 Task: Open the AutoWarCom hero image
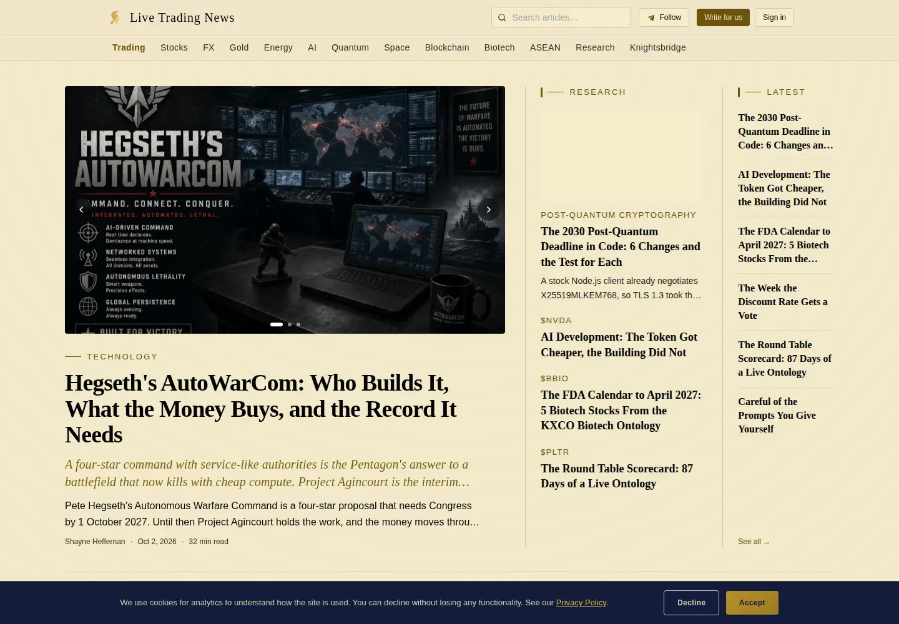[x=285, y=210]
